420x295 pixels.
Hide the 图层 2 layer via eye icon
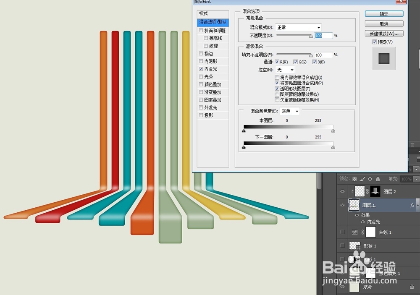pyautogui.click(x=342, y=191)
